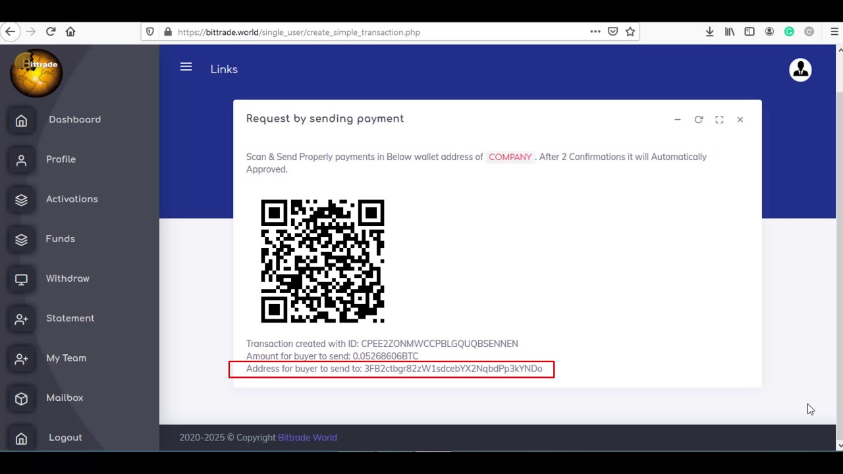Open the browser hamburger menu

pos(834,32)
